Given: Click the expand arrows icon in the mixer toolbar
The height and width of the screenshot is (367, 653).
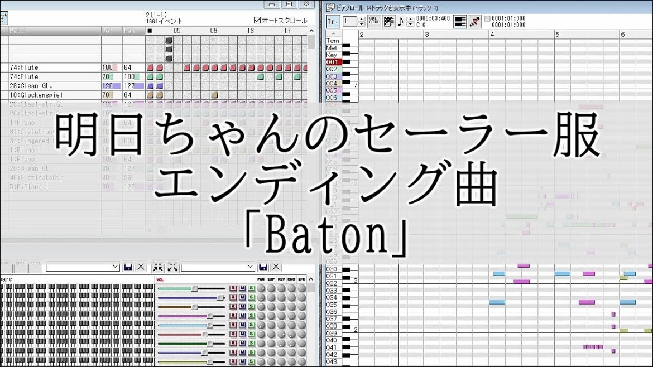Looking at the screenshot, I should (x=173, y=267).
